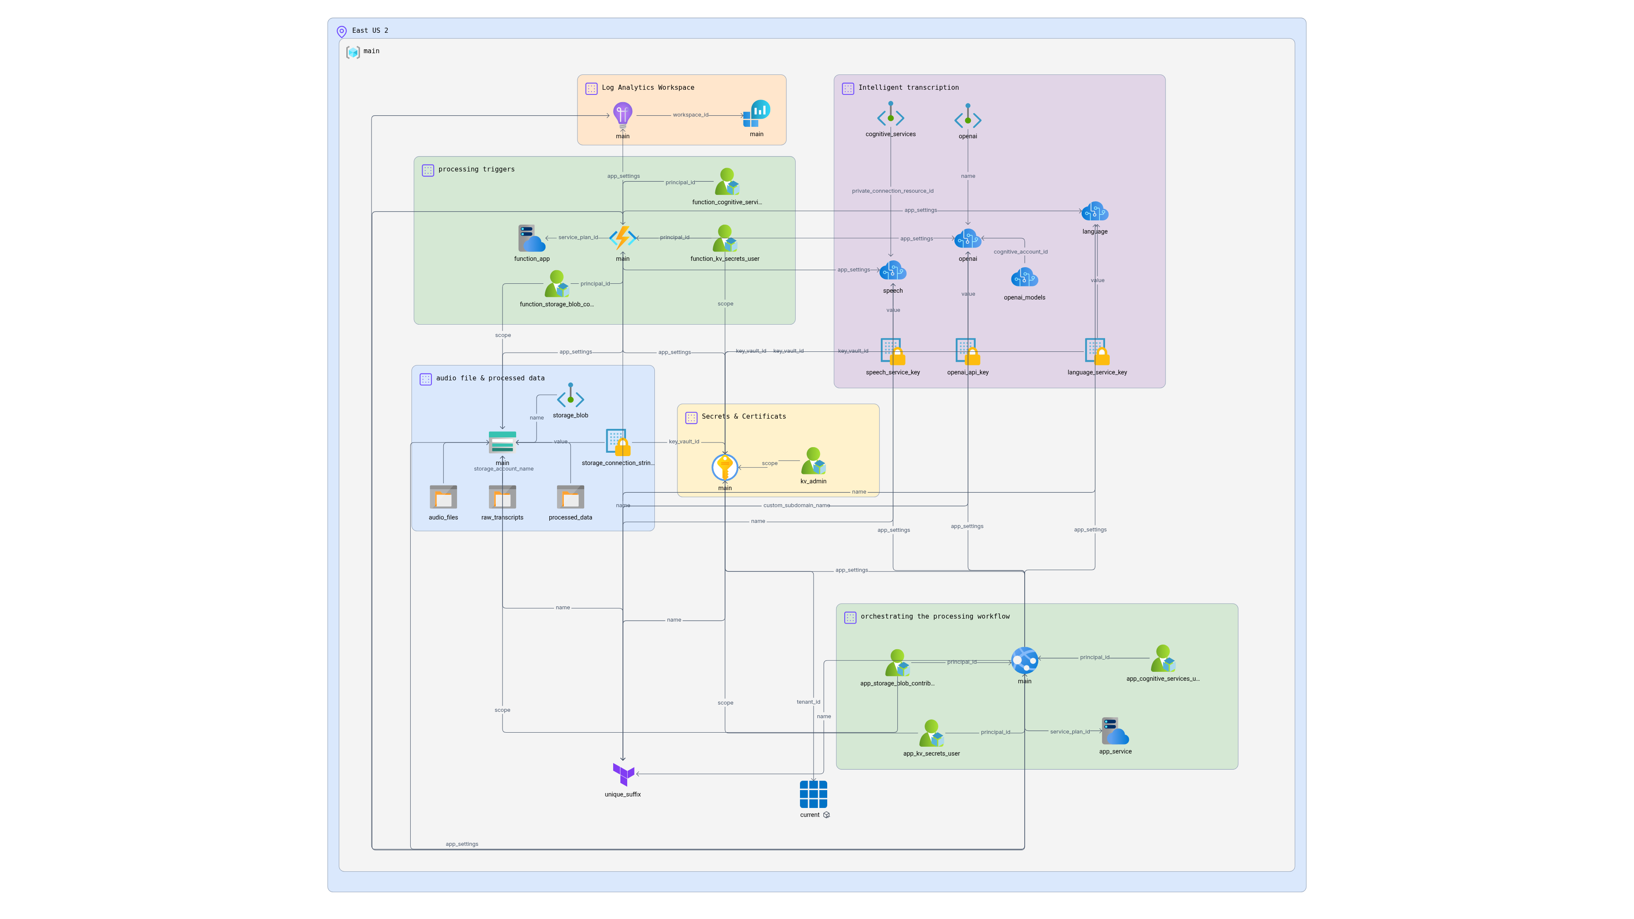Select the function_storage_blob_co... role icon
The image size is (1634, 919).
[556, 284]
